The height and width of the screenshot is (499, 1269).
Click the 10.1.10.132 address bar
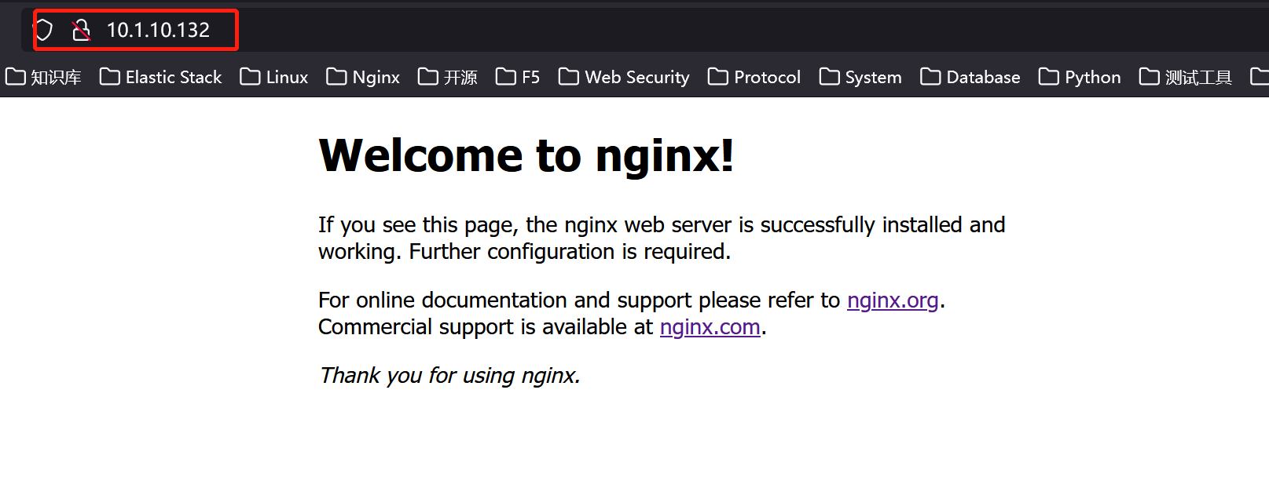pyautogui.click(x=644, y=31)
